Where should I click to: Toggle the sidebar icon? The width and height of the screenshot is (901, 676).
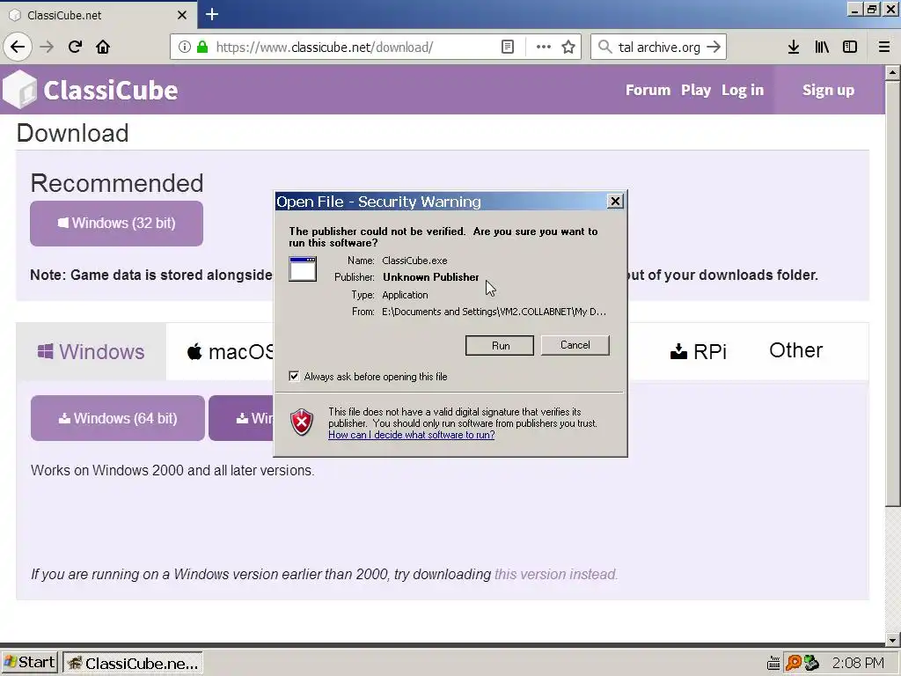[850, 48]
